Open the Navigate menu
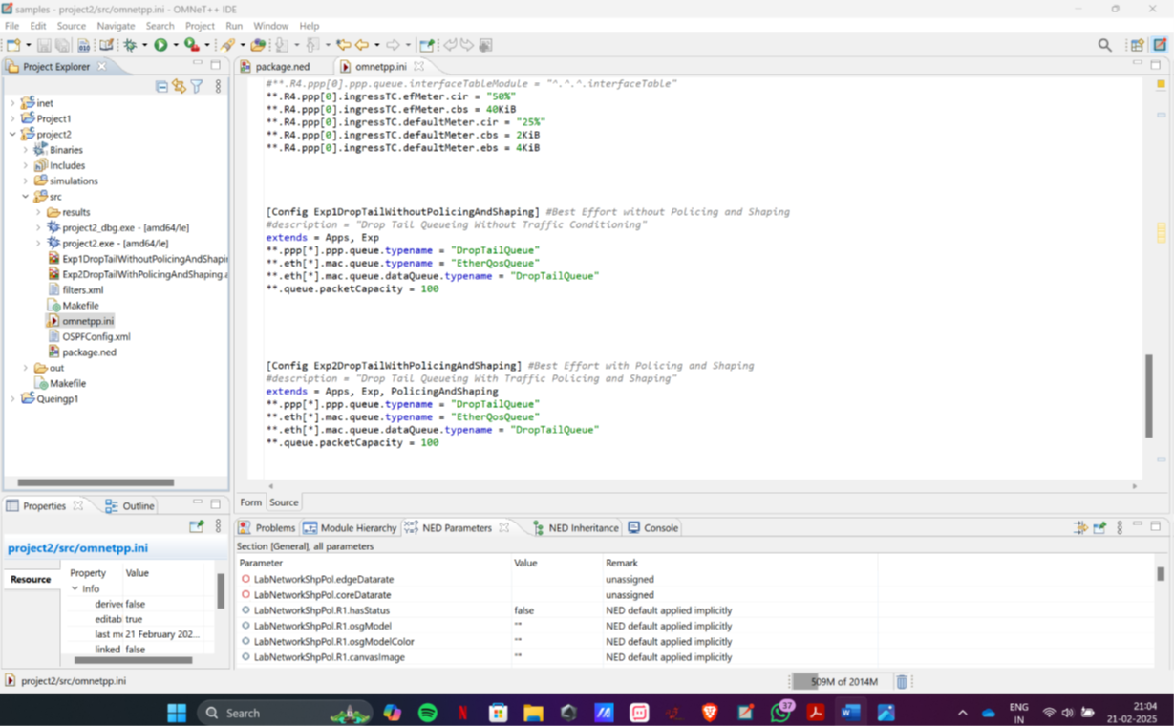The image size is (1174, 726). click(x=116, y=26)
